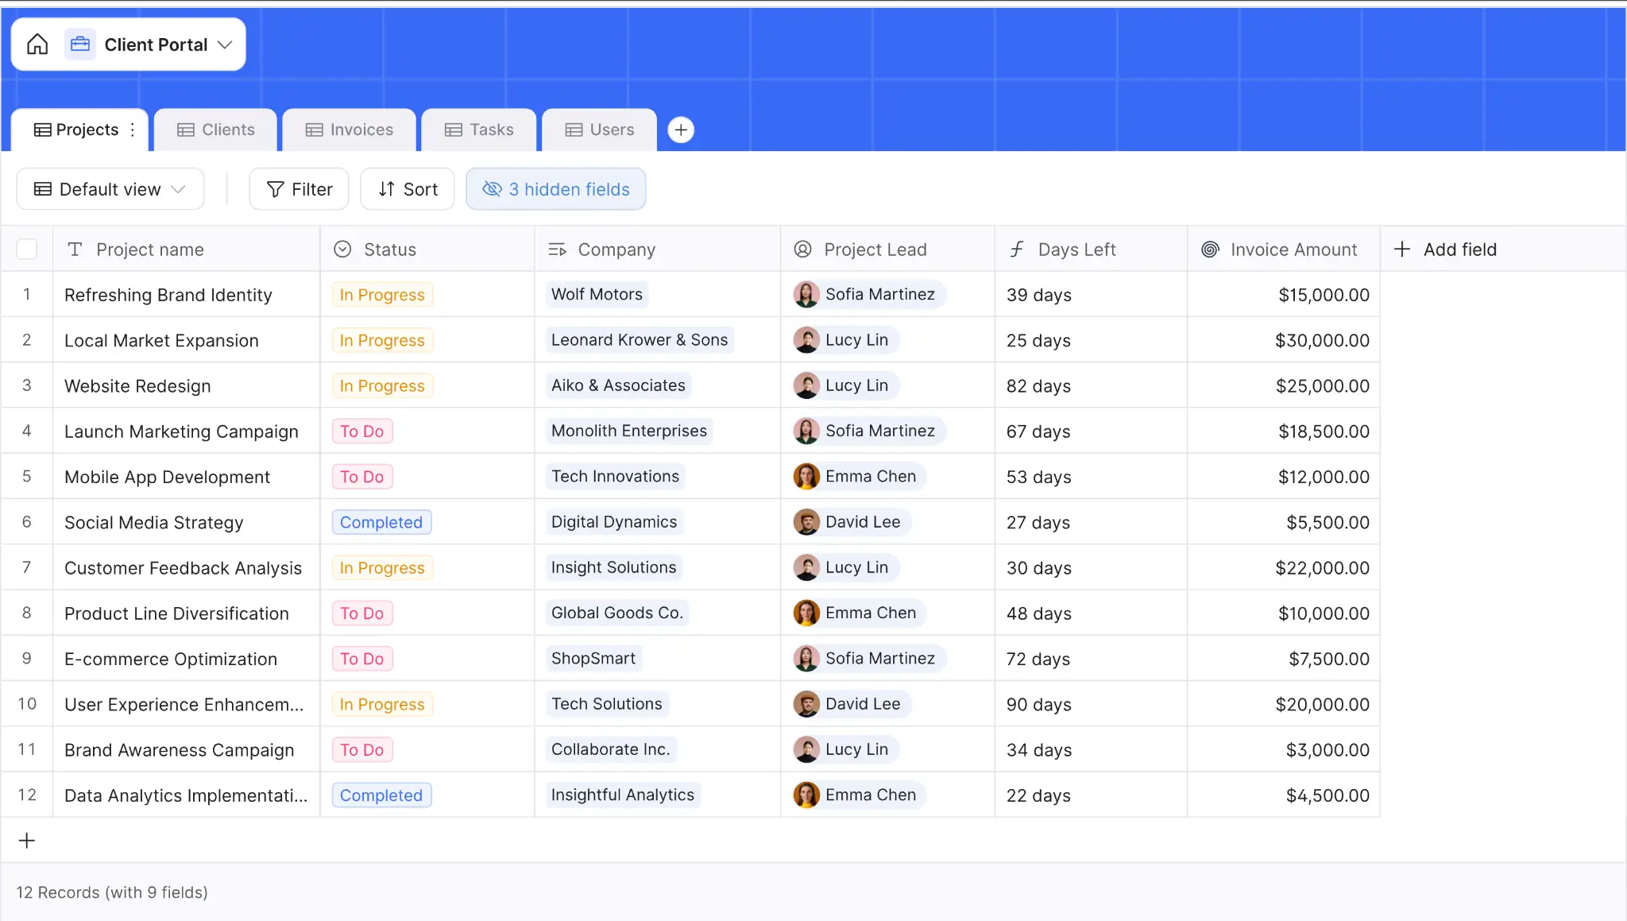The height and width of the screenshot is (921, 1627).
Task: Select the Monolith Enterprises company tag
Action: pos(629,431)
